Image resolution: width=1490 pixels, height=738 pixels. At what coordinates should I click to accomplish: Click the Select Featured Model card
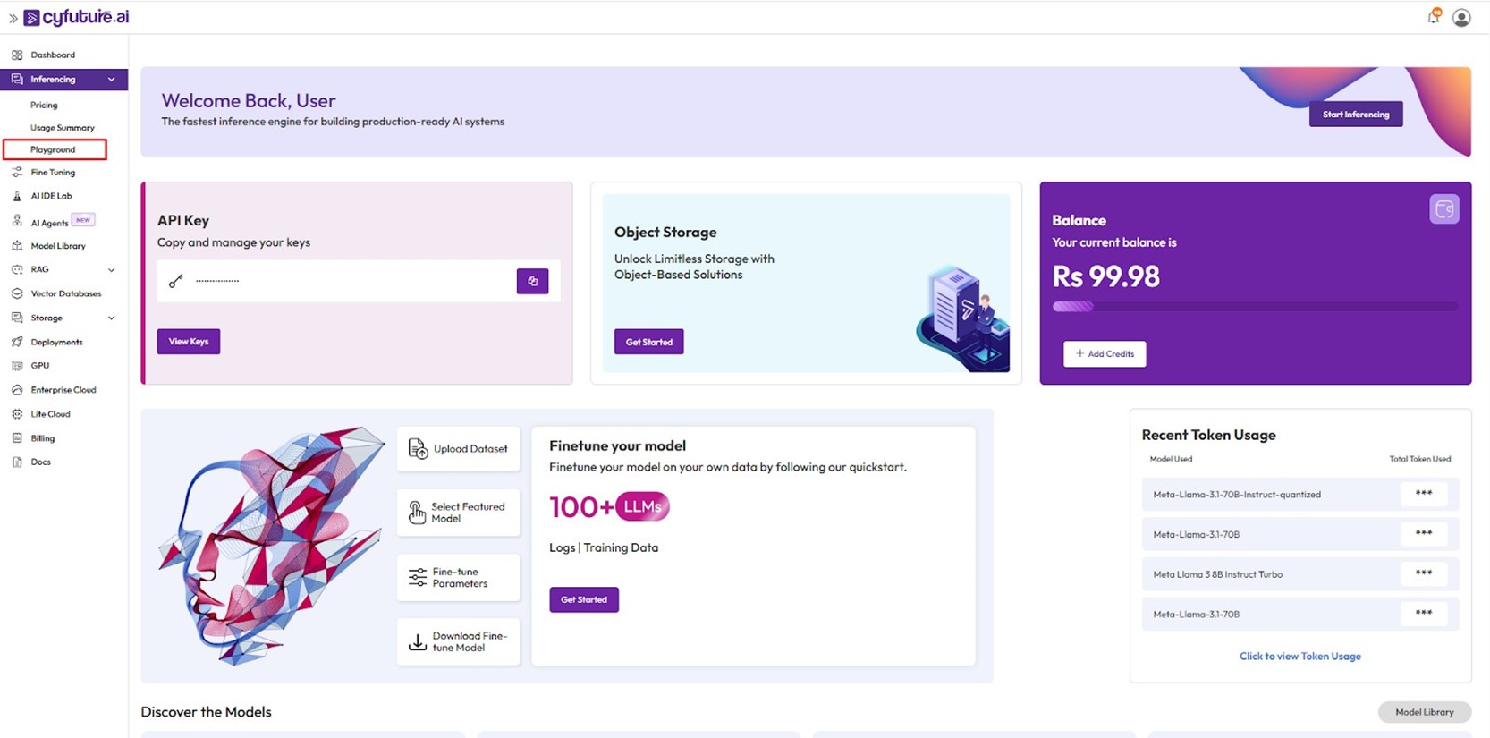[458, 513]
